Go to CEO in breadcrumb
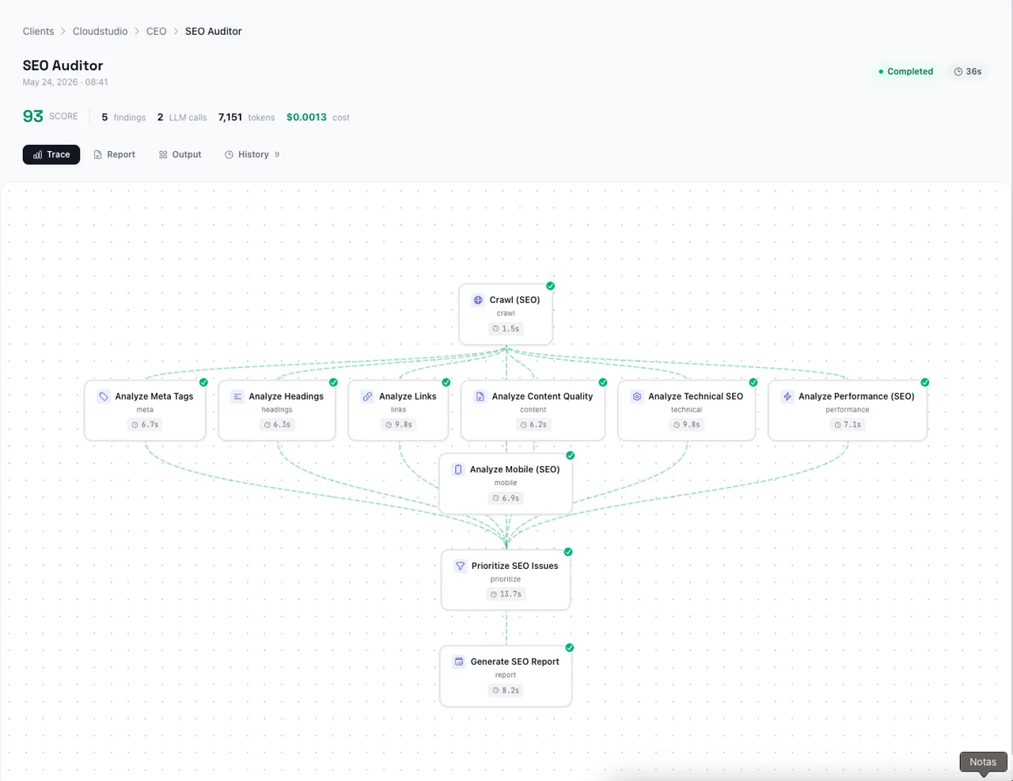Viewport: 1013px width, 781px height. 156,32
